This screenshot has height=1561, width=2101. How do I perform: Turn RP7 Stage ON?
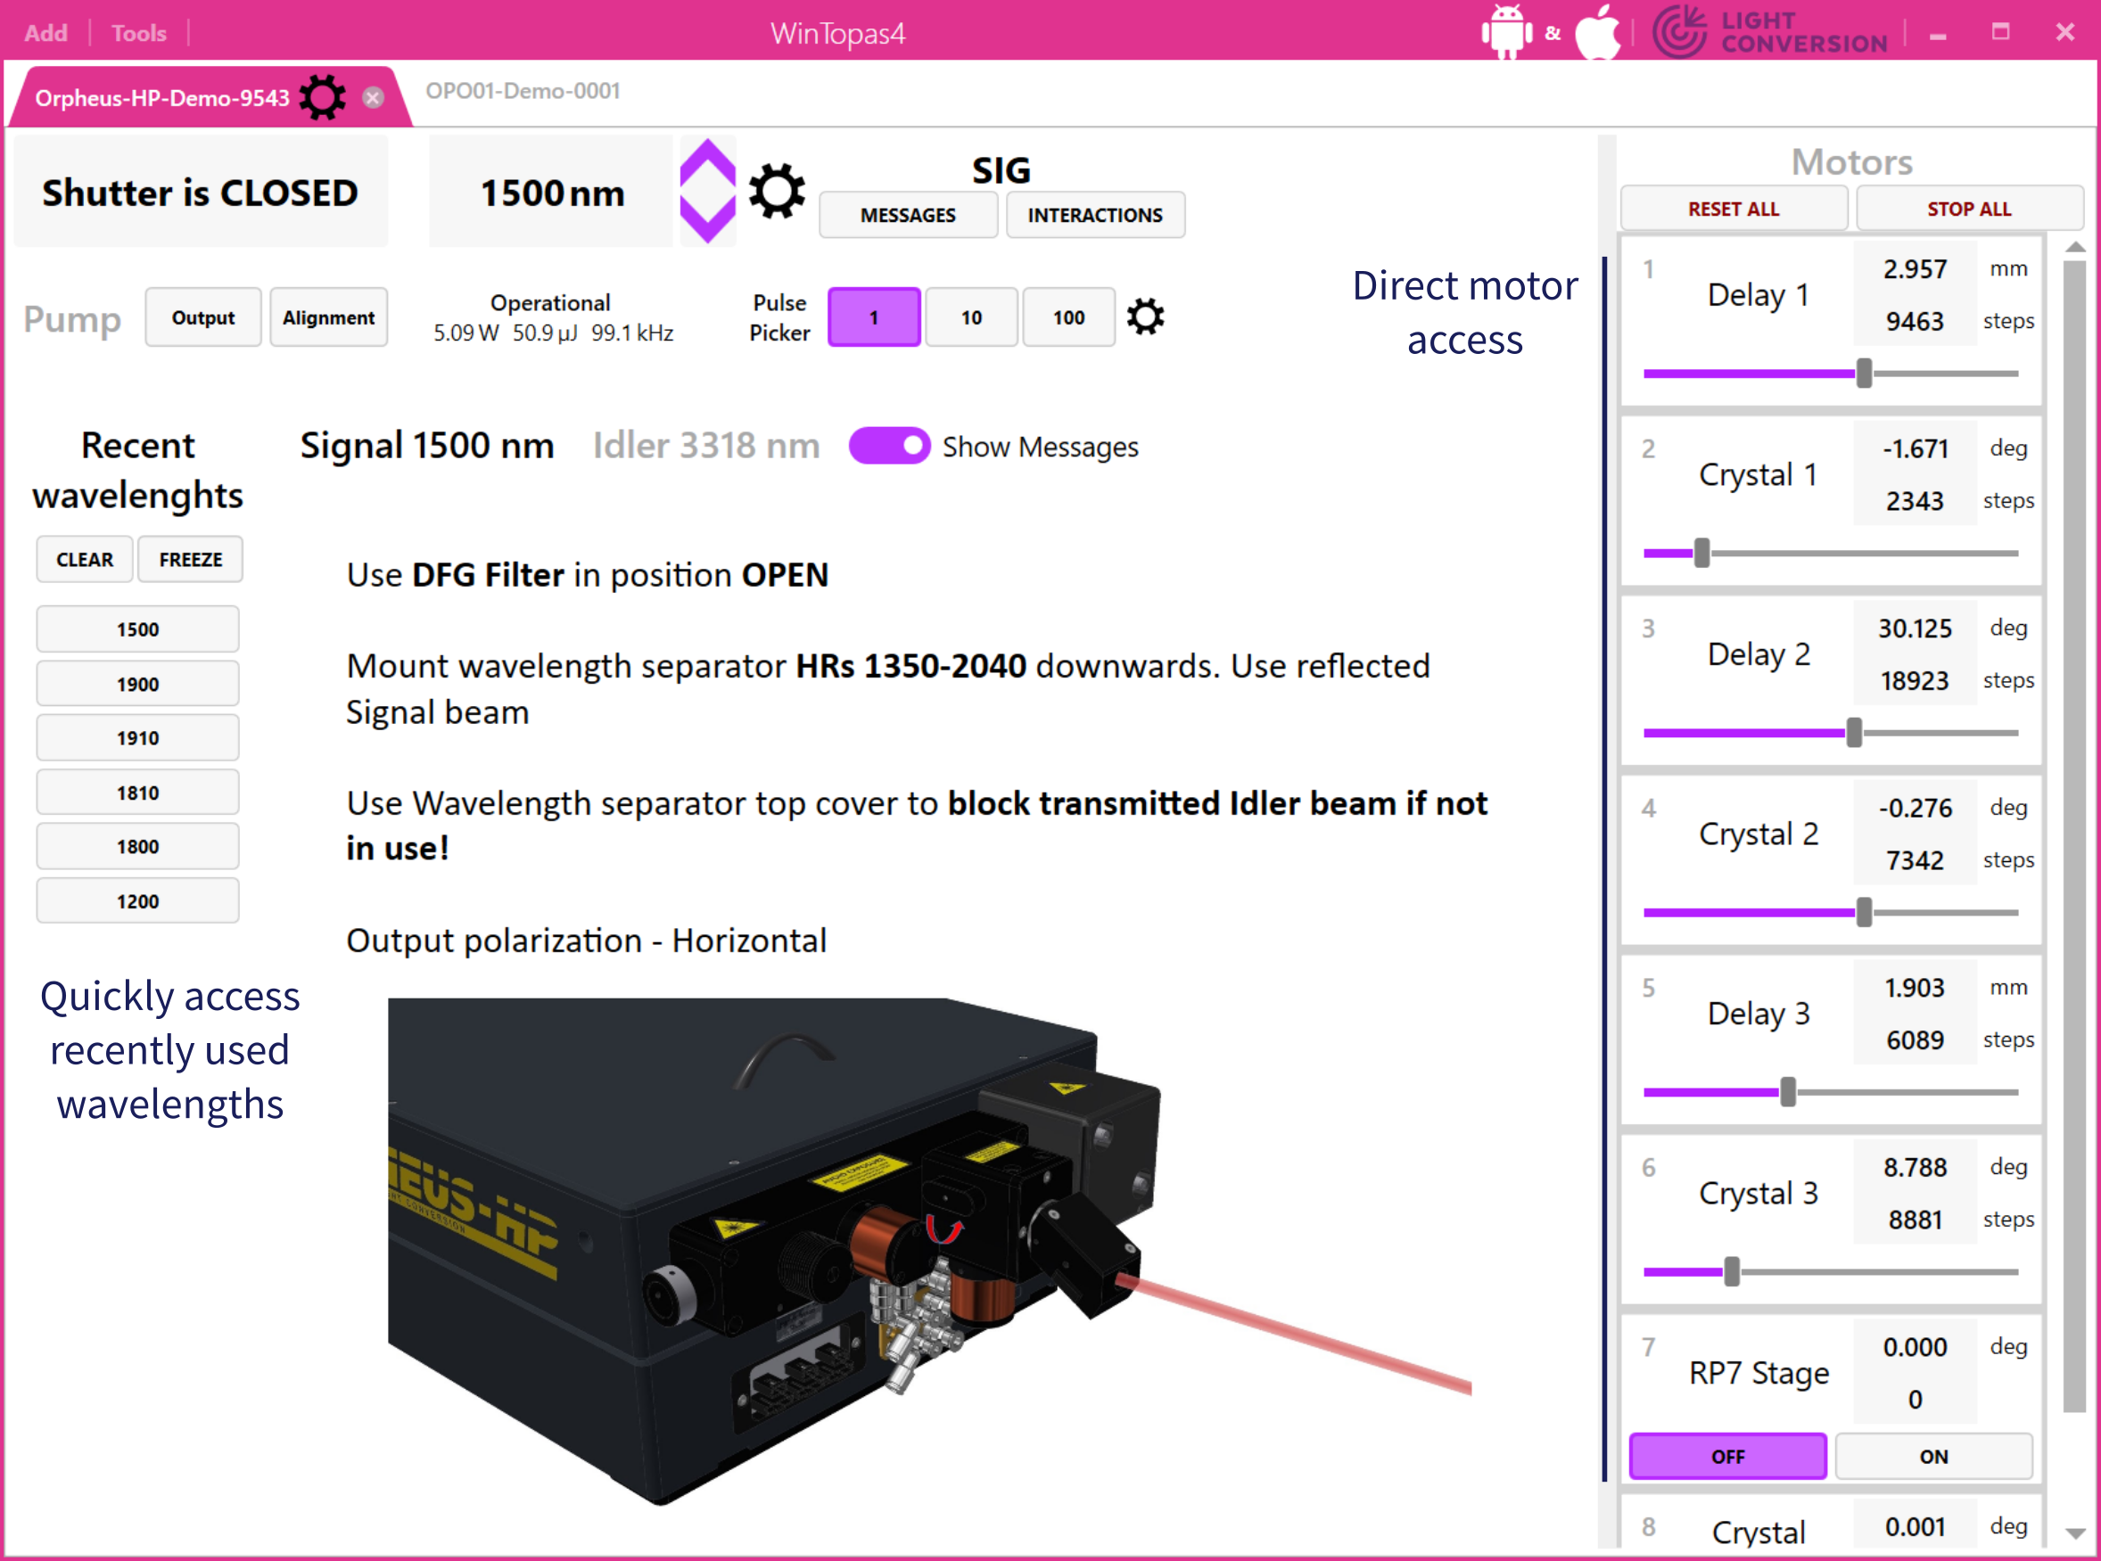1933,1456
